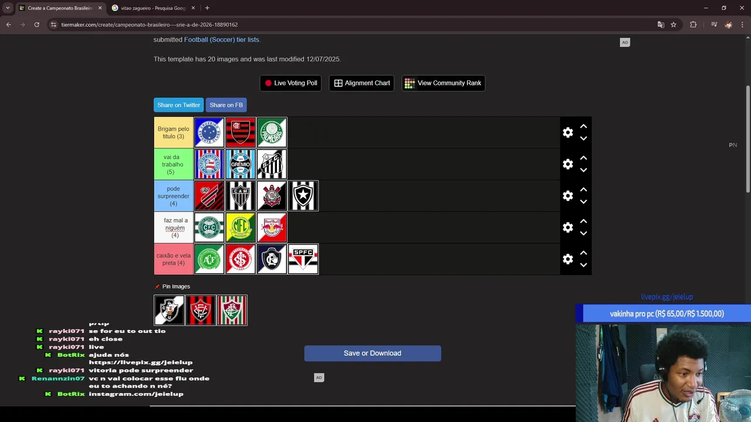
Task: Move Brigam pelo título row down
Action: pos(583,139)
